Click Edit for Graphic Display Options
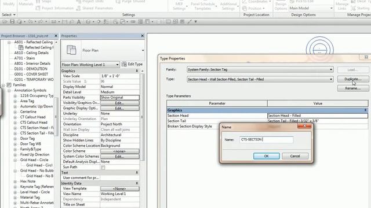This screenshot has width=371, height=208. pyautogui.click(x=119, y=109)
